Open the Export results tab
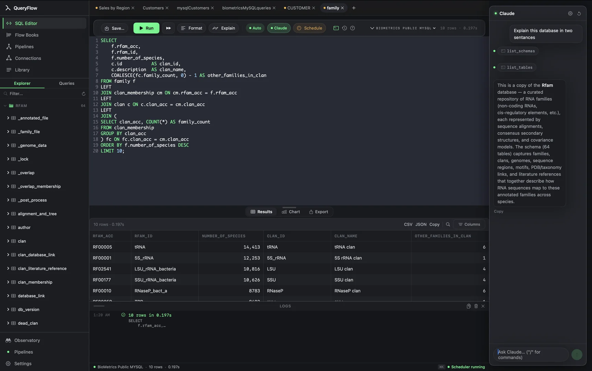592x371 pixels. [319, 212]
